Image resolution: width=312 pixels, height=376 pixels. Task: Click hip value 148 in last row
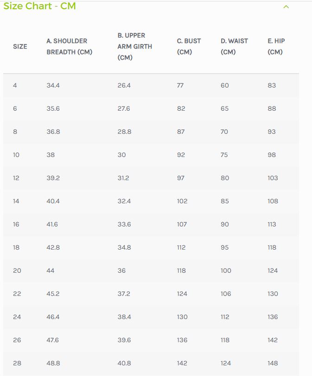(x=273, y=363)
